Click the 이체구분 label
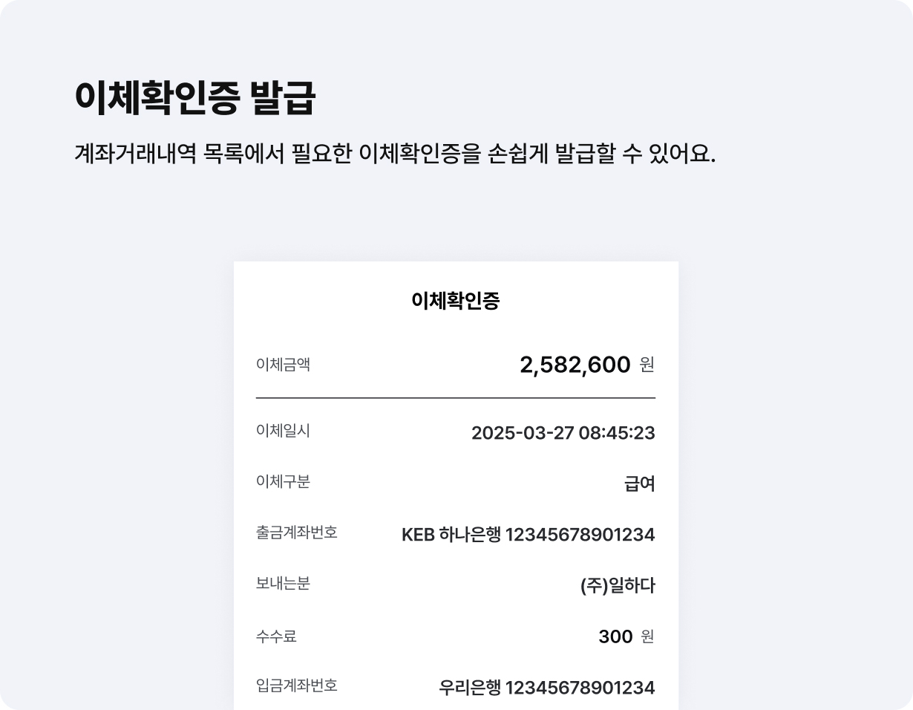Viewport: 913px width, 710px height. tap(283, 482)
